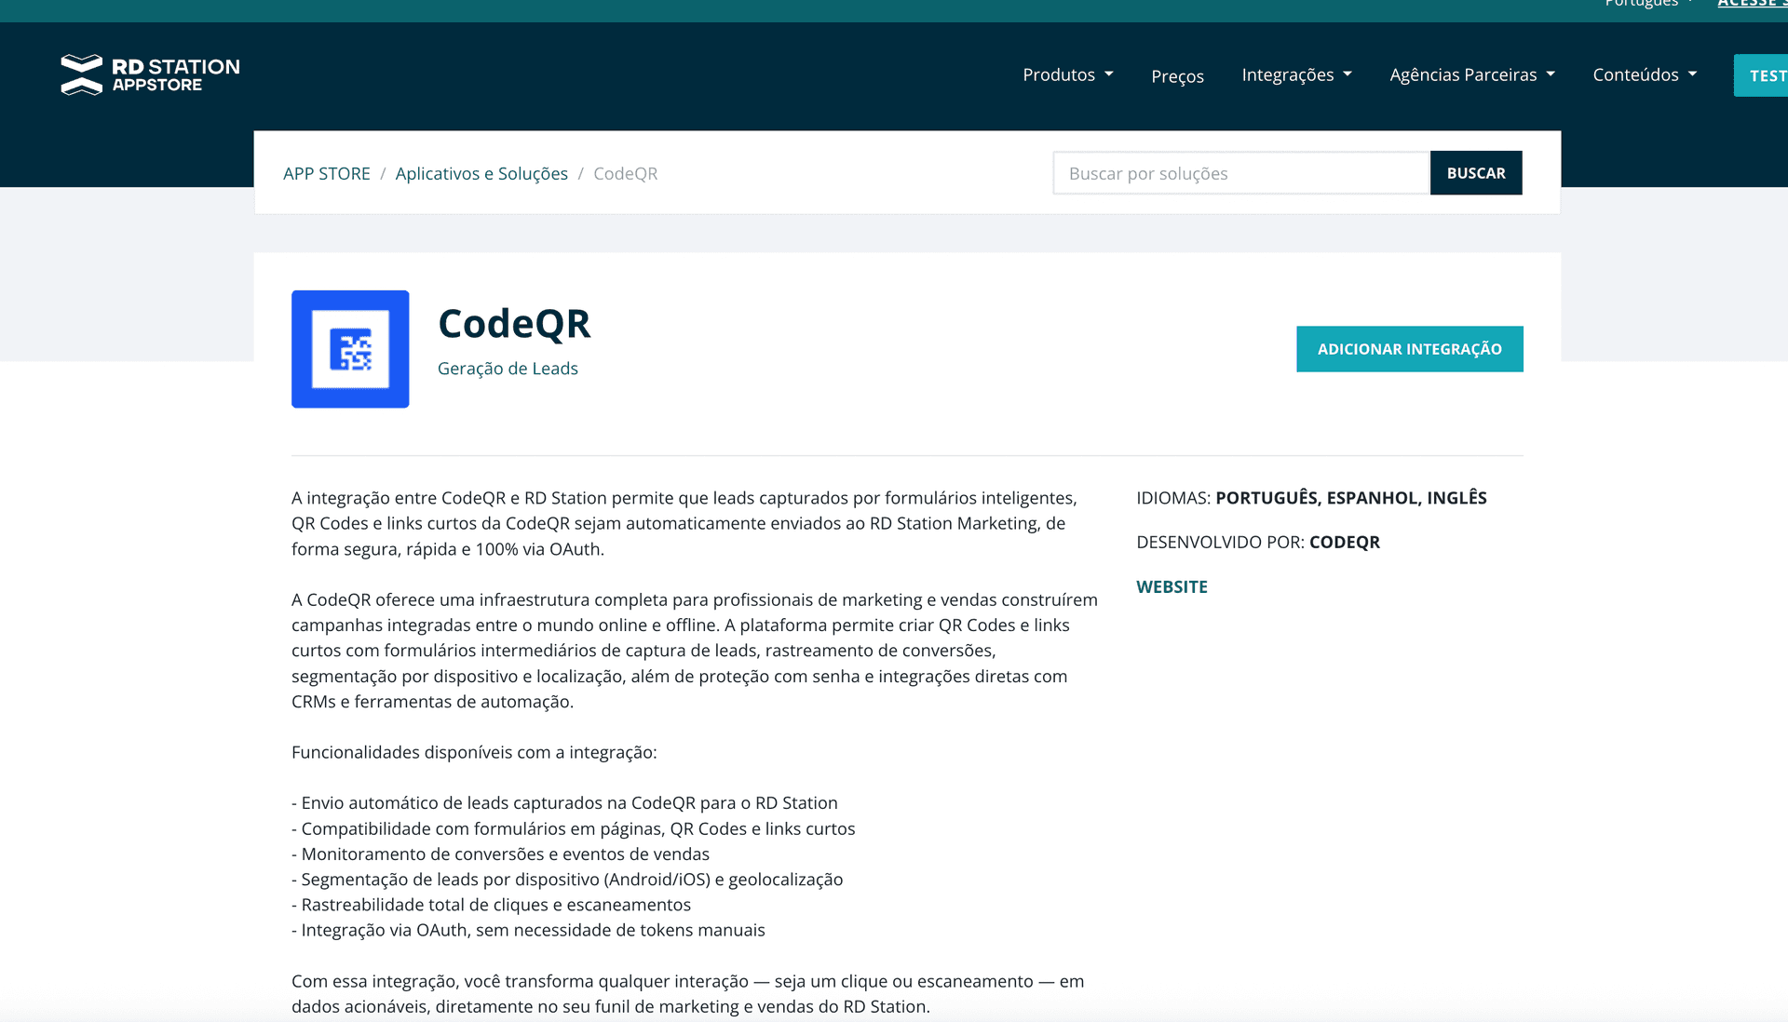
Task: Open the Conteúdos menu item
Action: point(1635,74)
